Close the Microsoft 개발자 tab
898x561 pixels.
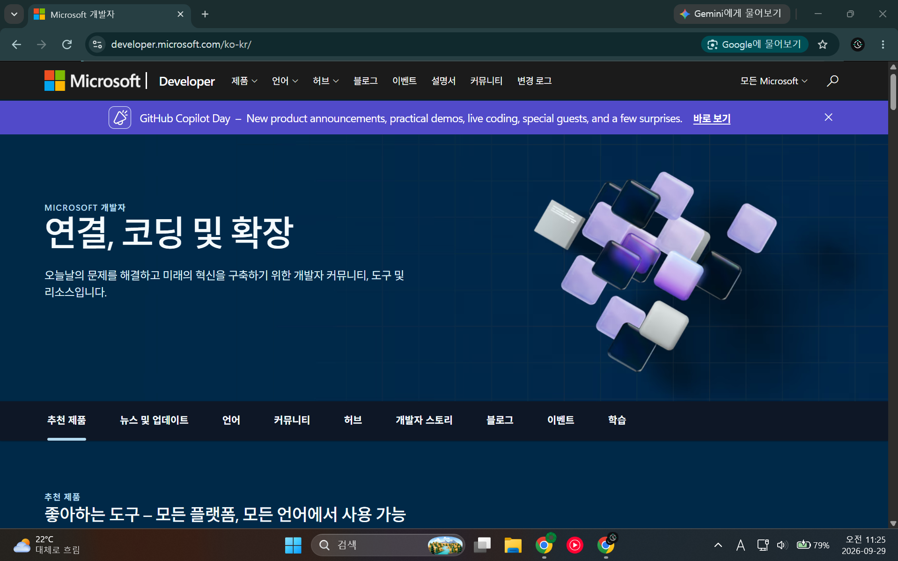[180, 14]
